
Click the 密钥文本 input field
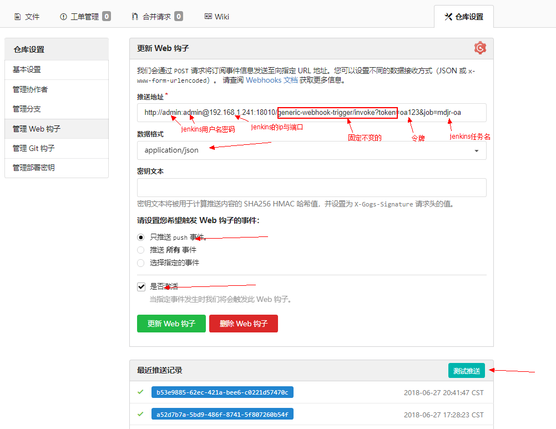click(x=311, y=188)
